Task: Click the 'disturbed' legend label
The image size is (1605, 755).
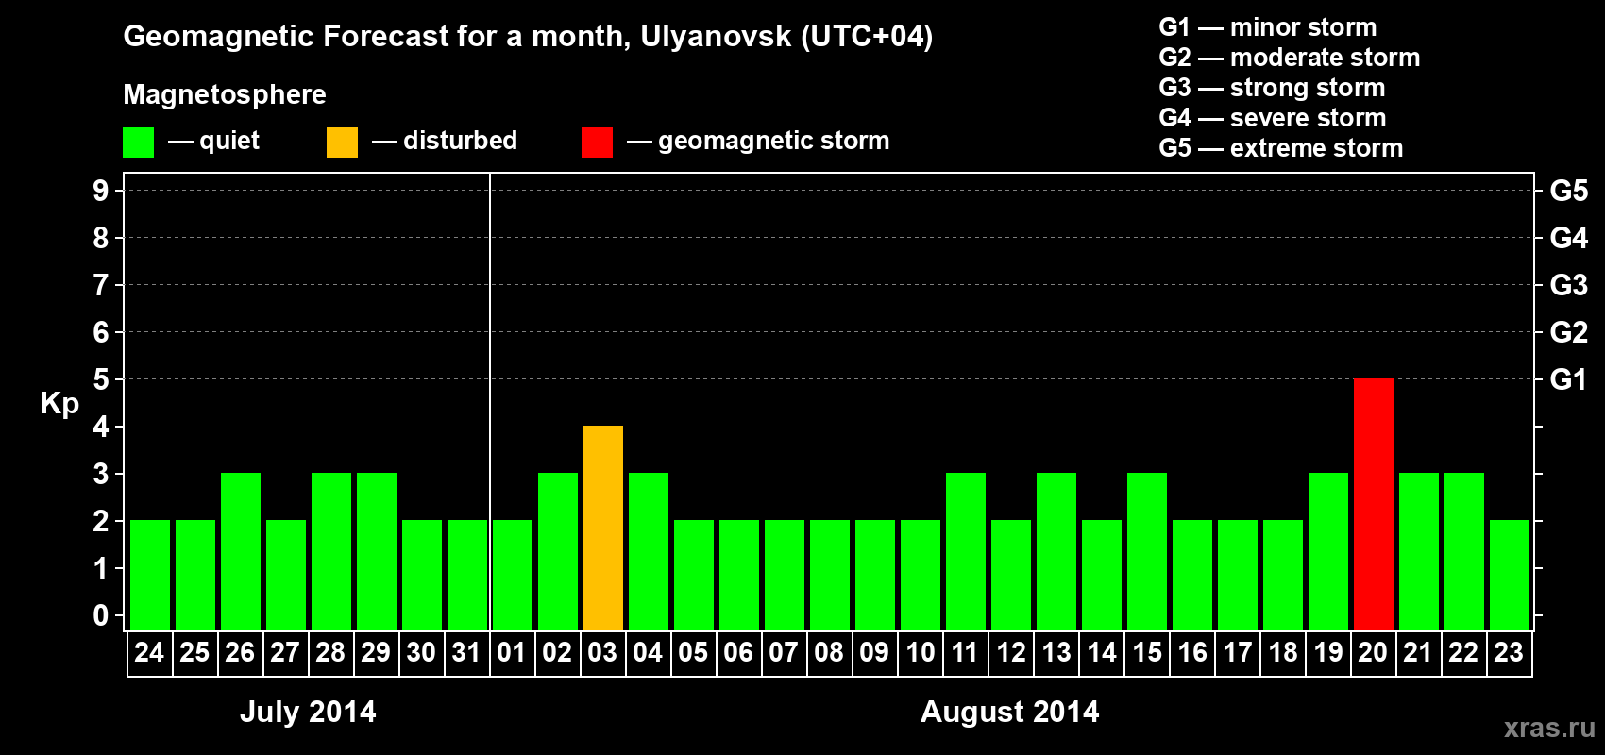Action: (461, 141)
